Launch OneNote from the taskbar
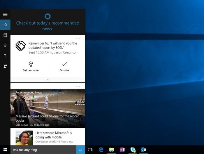204x154 pixels. tap(122, 150)
